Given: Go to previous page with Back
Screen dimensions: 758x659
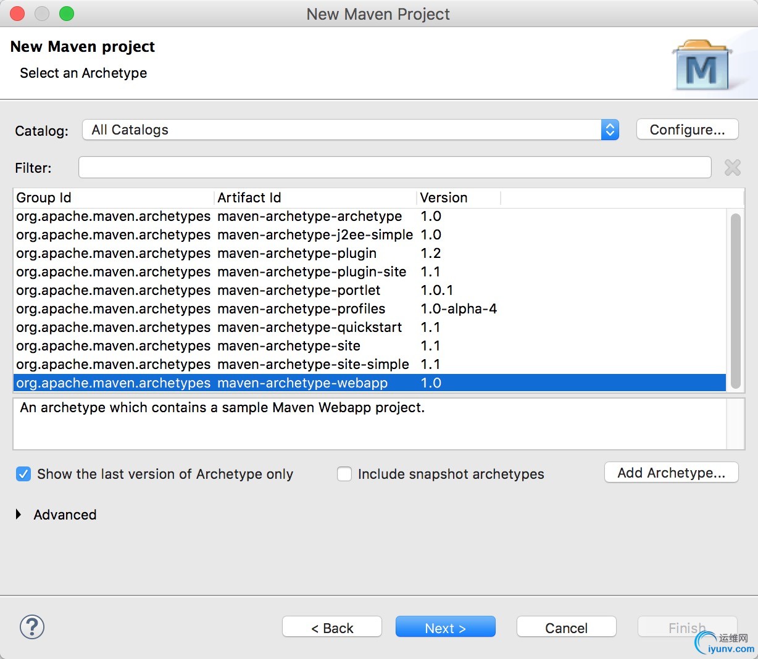Looking at the screenshot, I should pyautogui.click(x=332, y=628).
